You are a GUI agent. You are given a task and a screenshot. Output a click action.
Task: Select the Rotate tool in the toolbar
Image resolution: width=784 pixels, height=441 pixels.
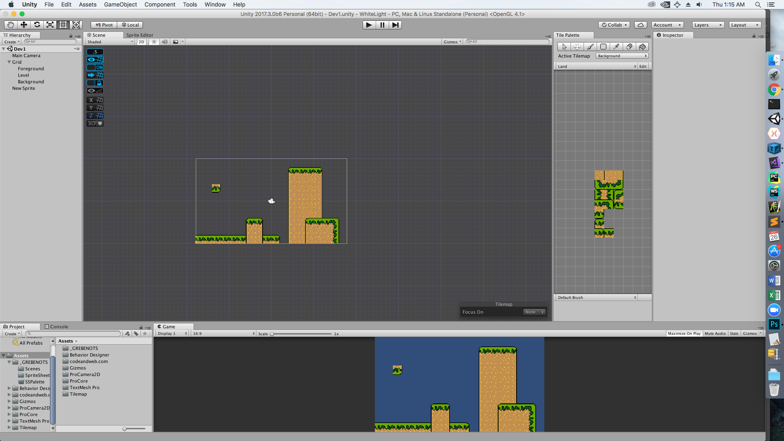pos(37,25)
